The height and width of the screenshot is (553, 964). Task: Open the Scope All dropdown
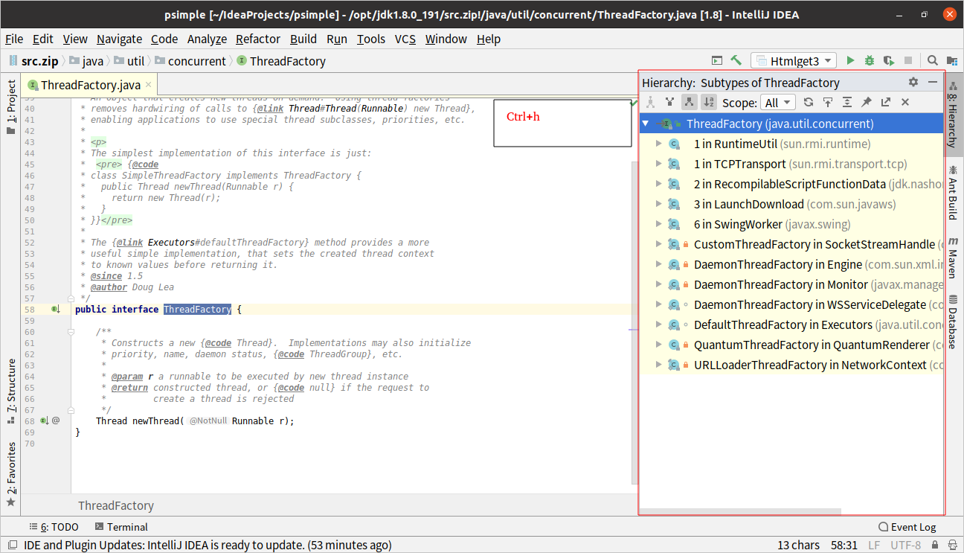click(x=778, y=103)
